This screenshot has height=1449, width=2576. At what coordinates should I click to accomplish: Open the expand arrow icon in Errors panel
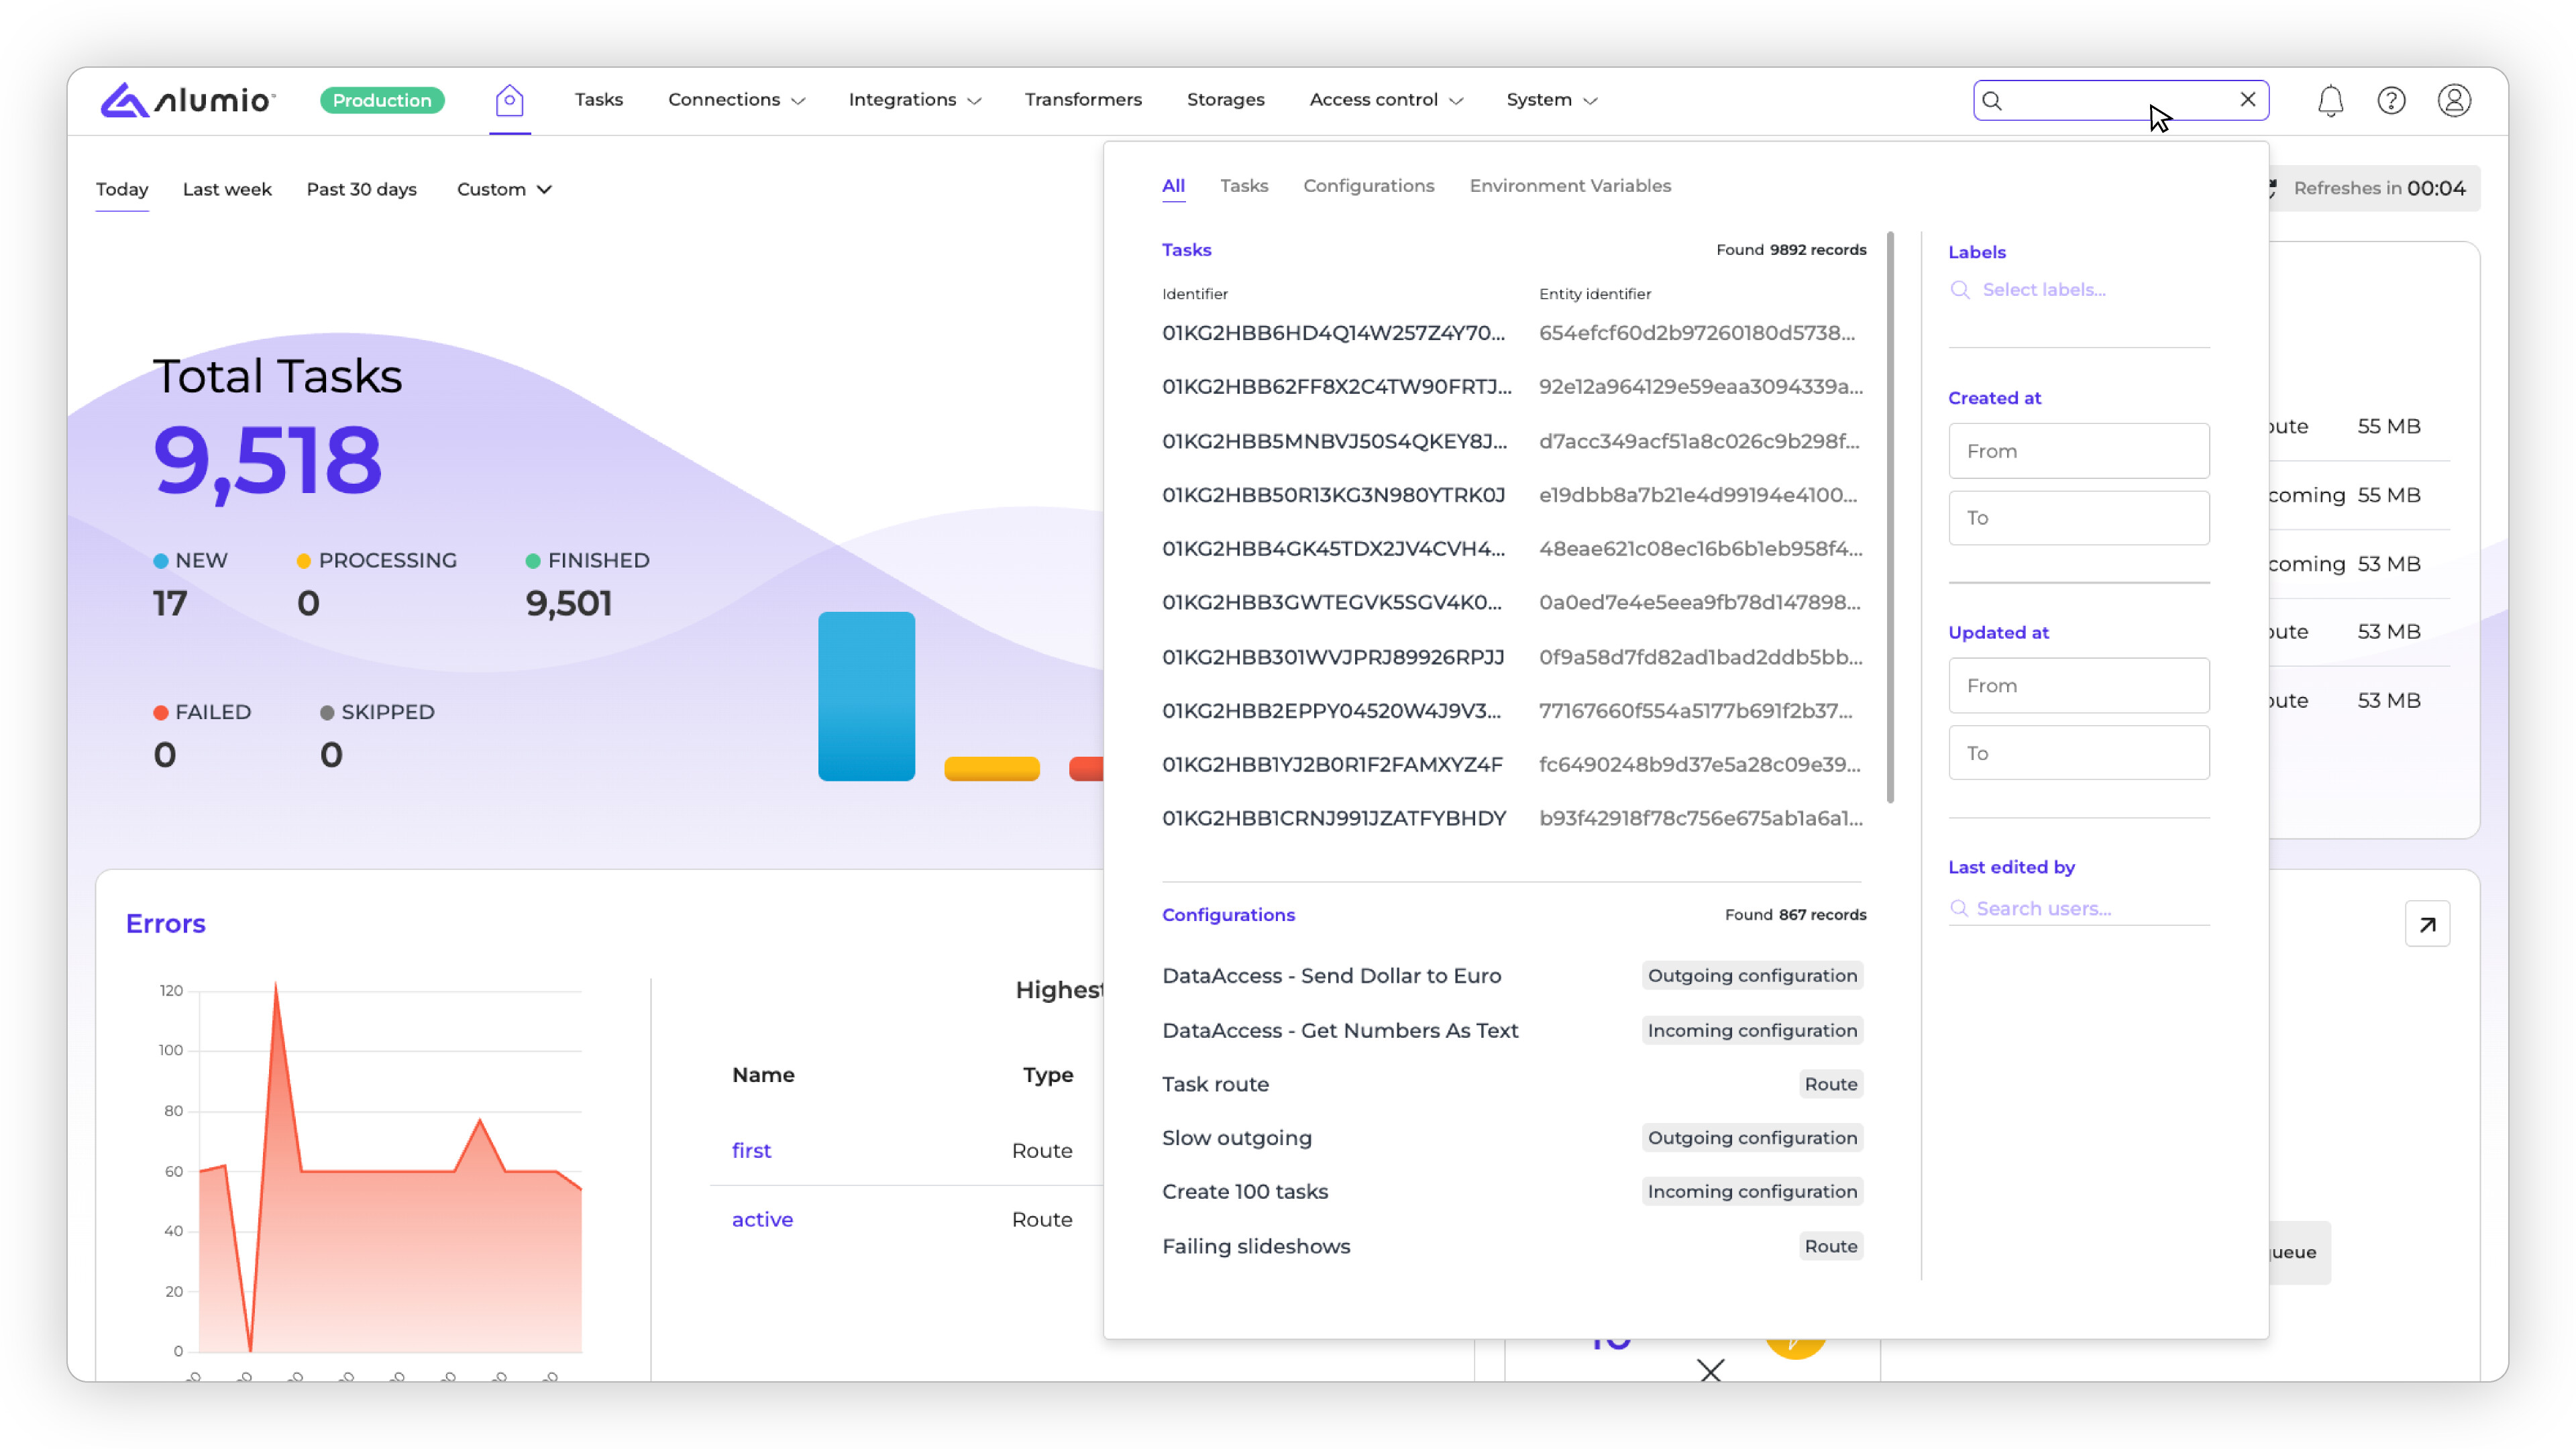[2427, 924]
